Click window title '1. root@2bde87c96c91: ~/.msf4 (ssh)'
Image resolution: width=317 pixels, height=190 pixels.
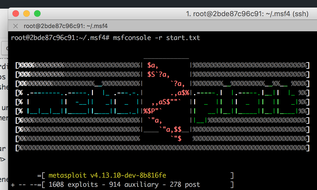pyautogui.click(x=247, y=14)
